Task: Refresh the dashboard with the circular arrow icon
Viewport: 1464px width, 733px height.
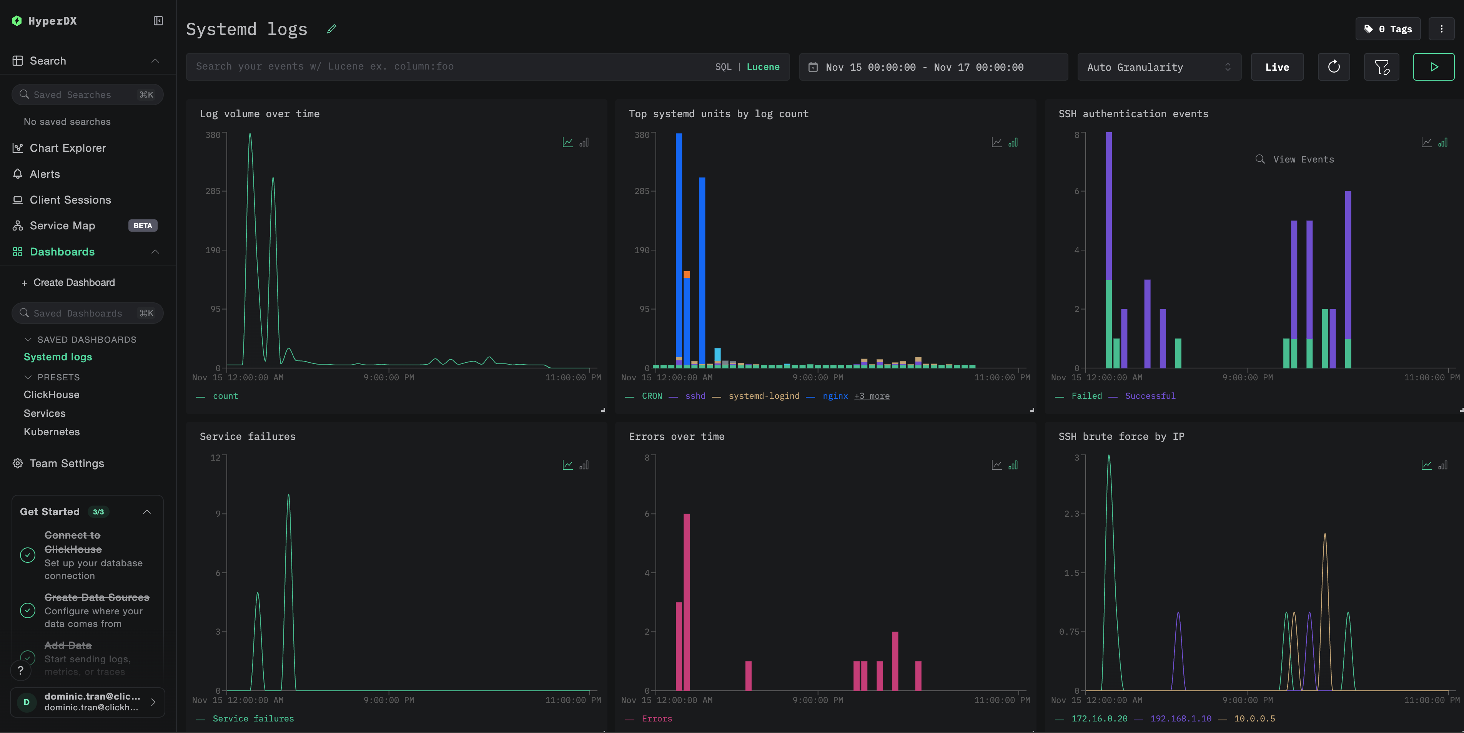Action: pyautogui.click(x=1334, y=66)
